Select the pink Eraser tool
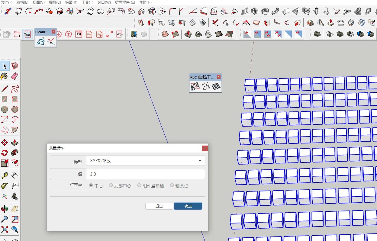377x241 pixels. click(x=15, y=76)
